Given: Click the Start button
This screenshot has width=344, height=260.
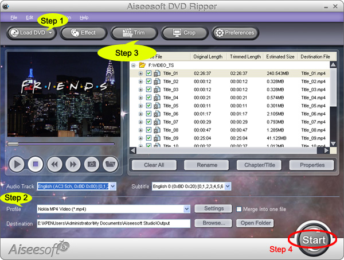Looking at the screenshot, I should (314, 240).
